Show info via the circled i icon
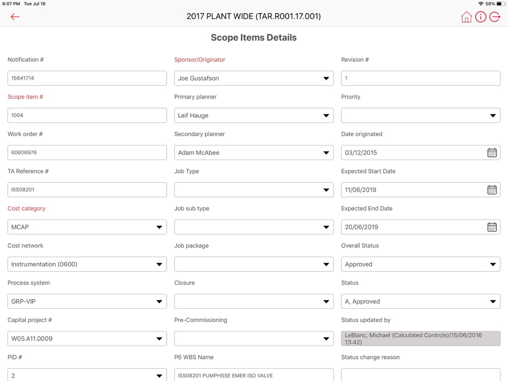The height and width of the screenshot is (381, 508). (x=481, y=17)
